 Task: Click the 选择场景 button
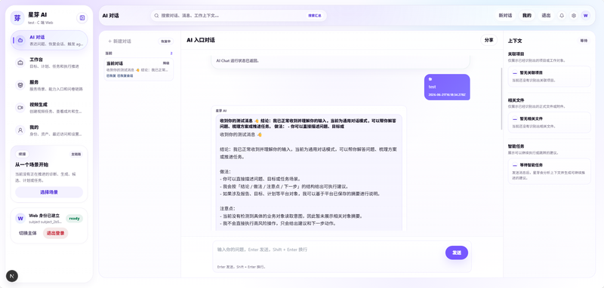point(49,191)
